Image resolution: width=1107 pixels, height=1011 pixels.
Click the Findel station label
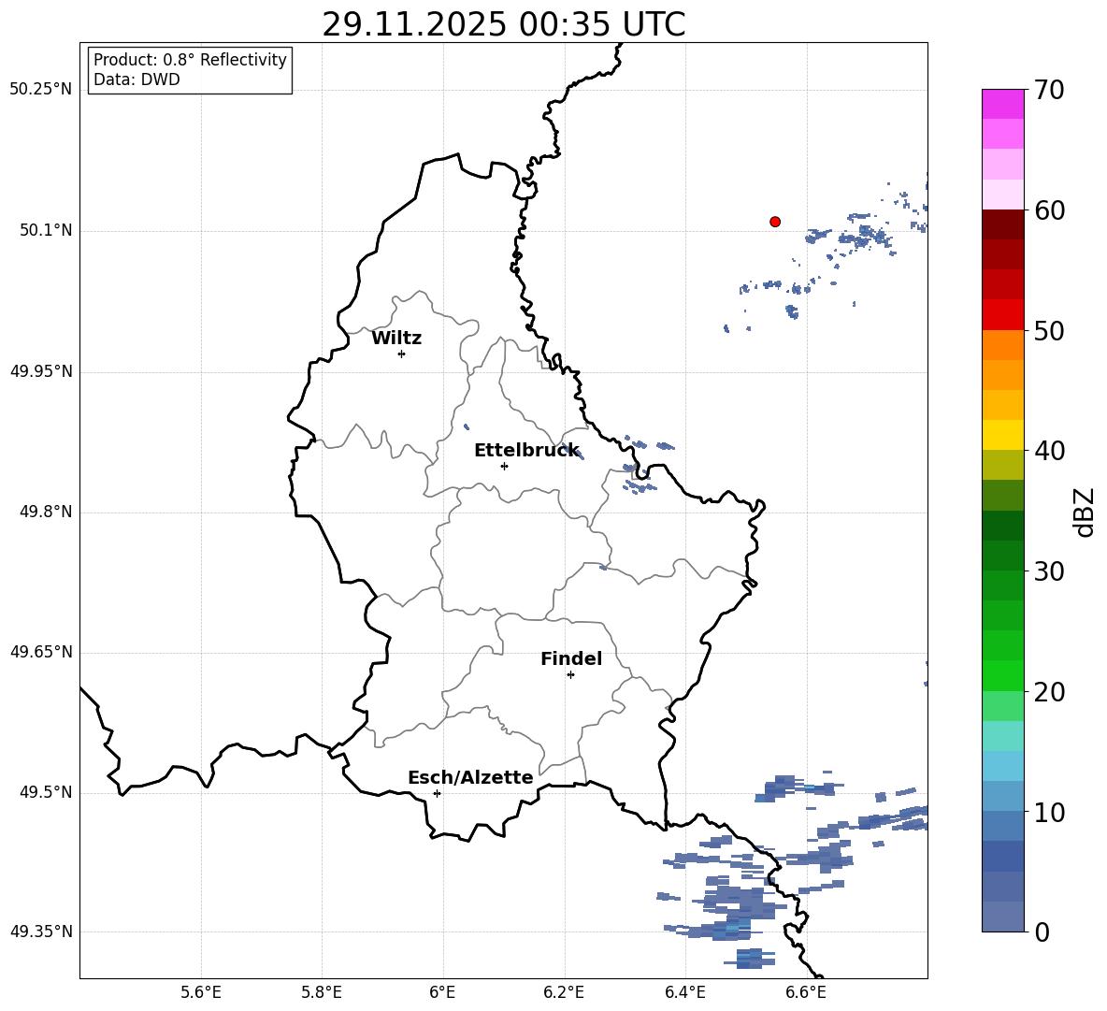pyautogui.click(x=571, y=658)
